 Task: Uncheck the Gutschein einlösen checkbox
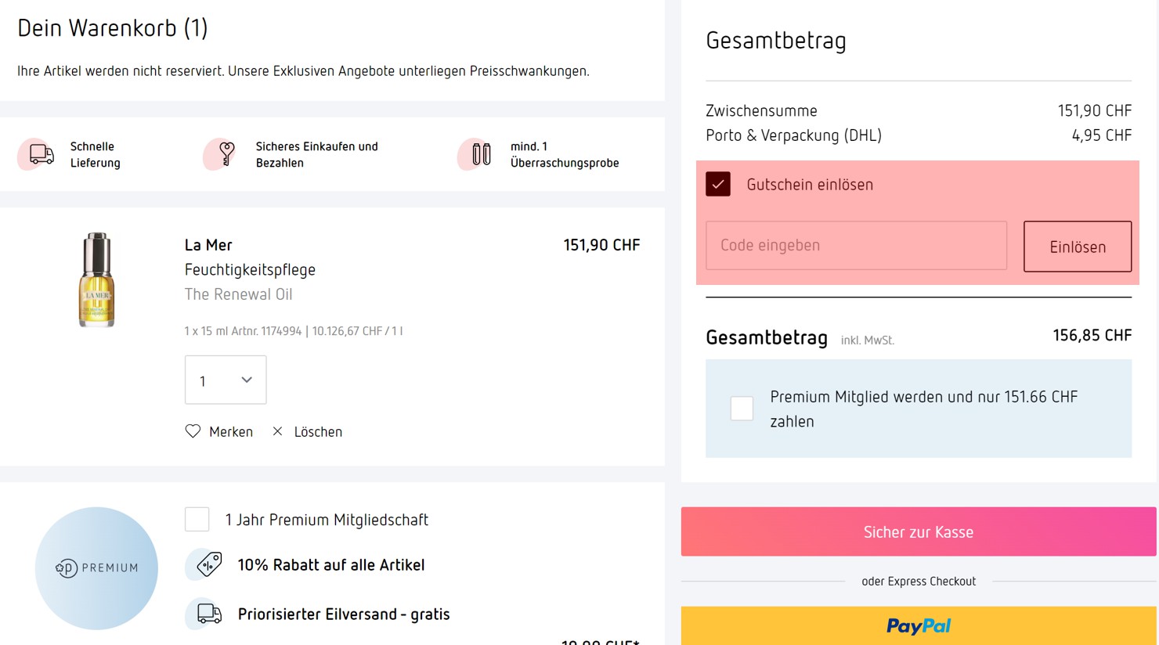[x=718, y=184]
